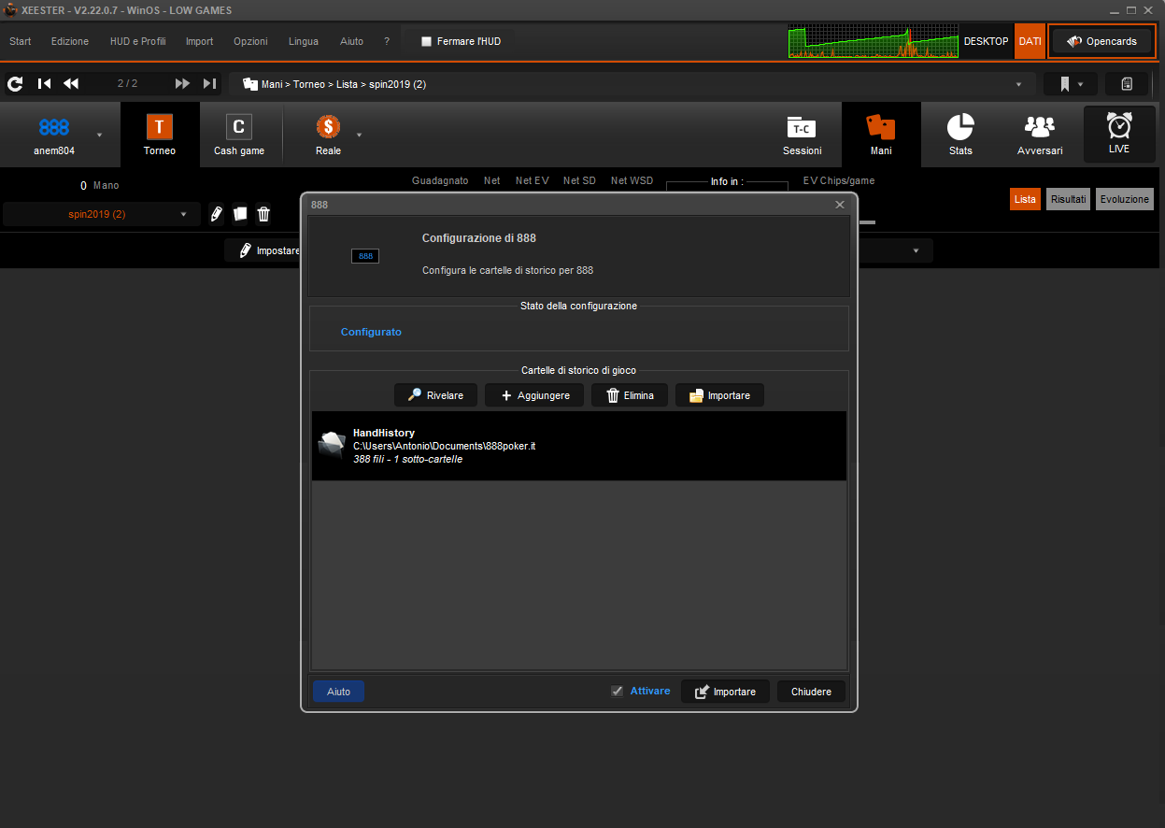Viewport: 1165px width, 828px height.
Task: Click the path C:\Users\Antonio\Documents\888poker.it
Action: pos(444,446)
